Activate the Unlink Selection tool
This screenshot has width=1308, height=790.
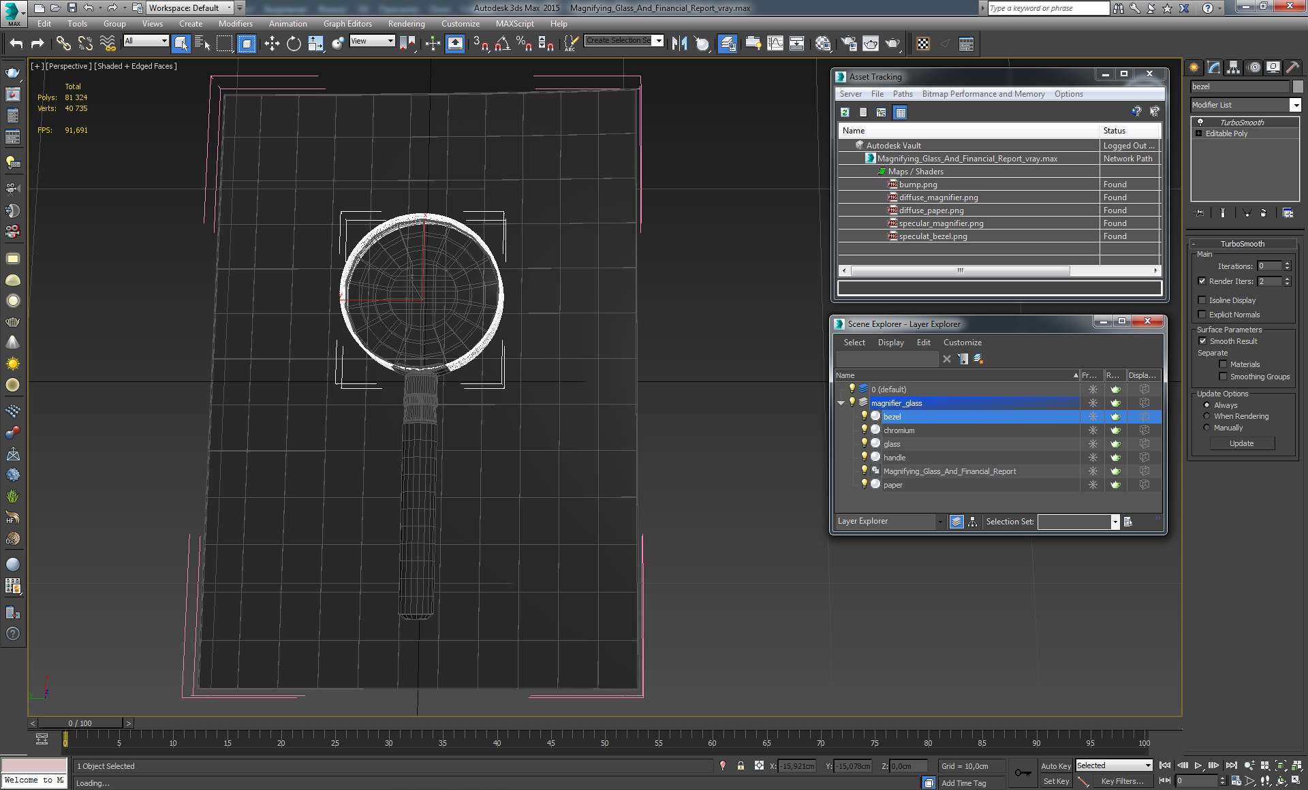click(85, 44)
